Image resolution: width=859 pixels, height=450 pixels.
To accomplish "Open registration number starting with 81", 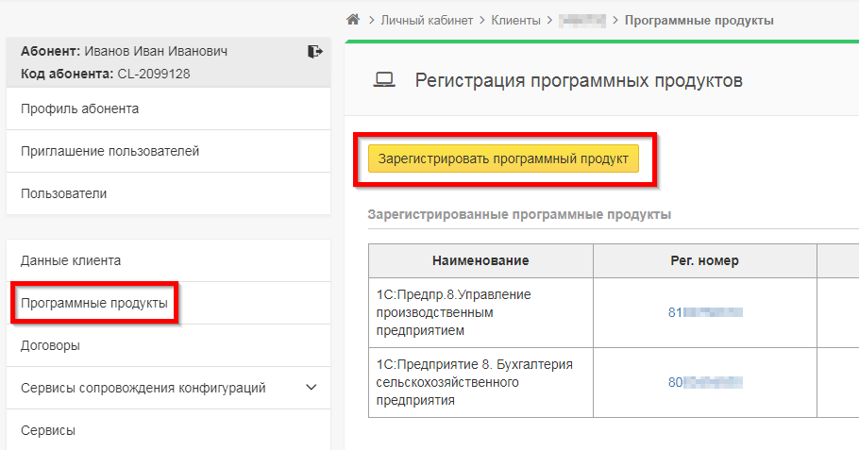I will tap(705, 312).
